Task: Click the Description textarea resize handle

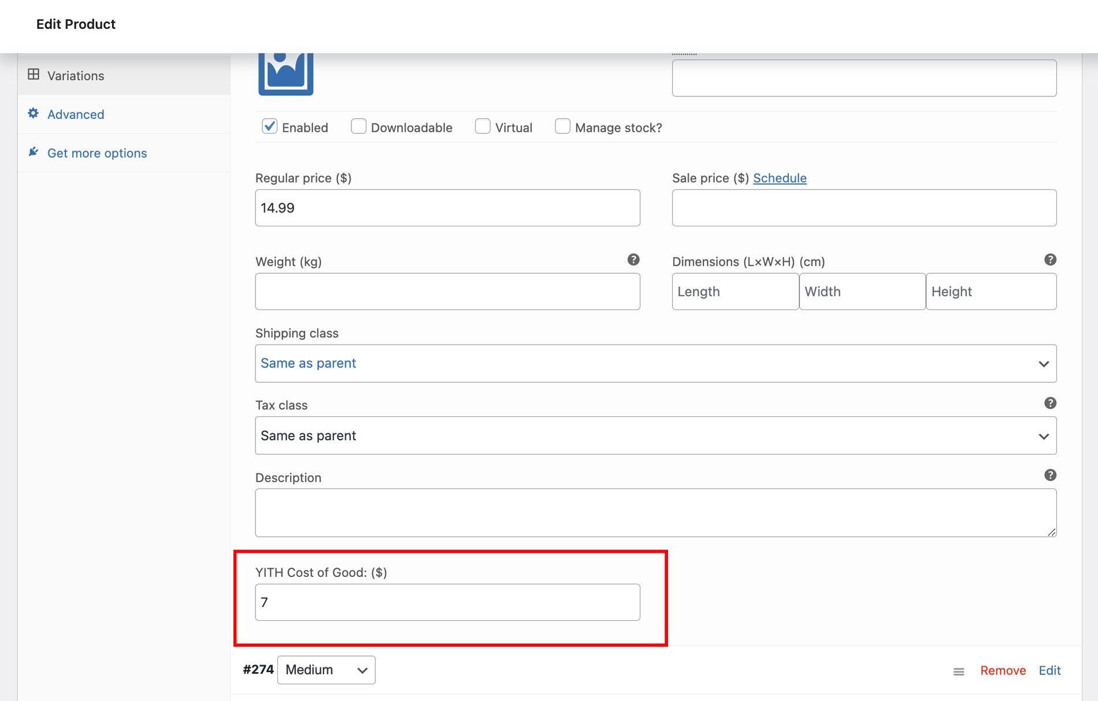Action: coord(1052,532)
